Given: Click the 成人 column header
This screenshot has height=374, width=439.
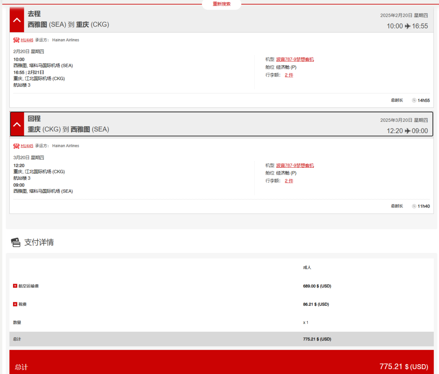Looking at the screenshot, I should point(307,267).
